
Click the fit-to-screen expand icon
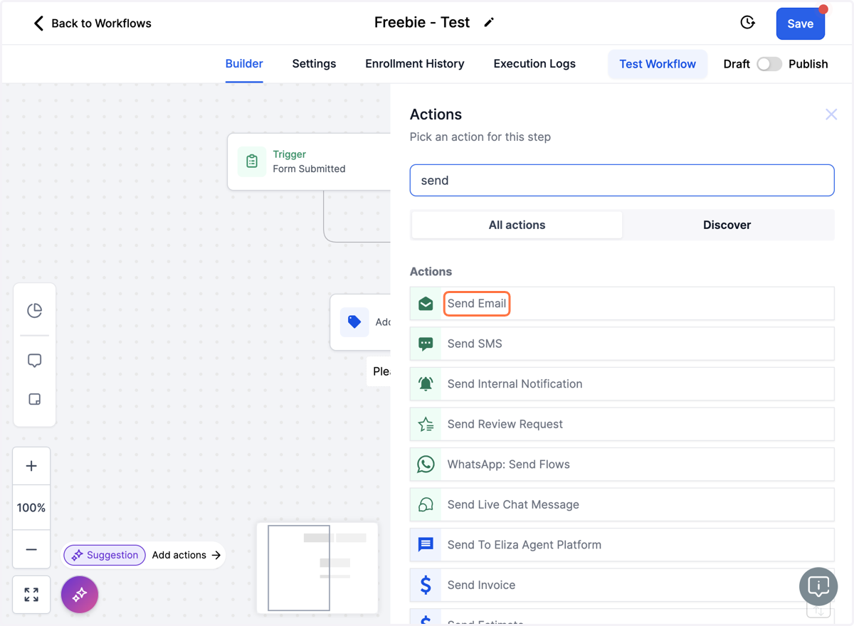tap(31, 595)
